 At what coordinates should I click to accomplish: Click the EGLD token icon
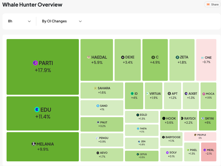click(x=138, y=115)
